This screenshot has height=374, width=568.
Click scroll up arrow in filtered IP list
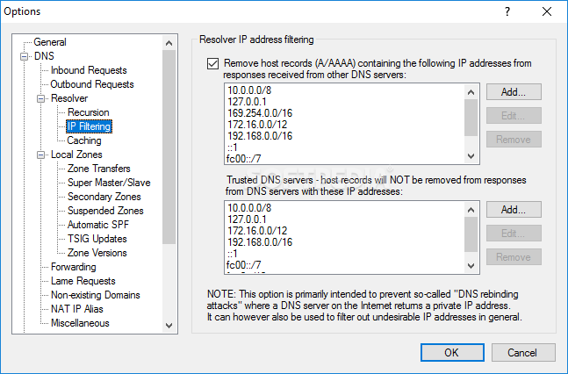coord(471,92)
